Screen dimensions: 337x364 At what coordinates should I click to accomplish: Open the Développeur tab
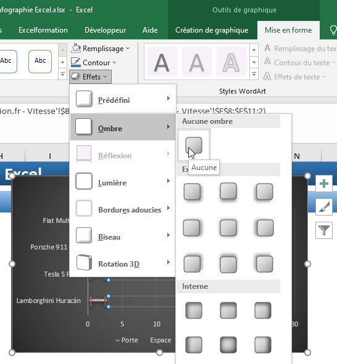coord(105,30)
